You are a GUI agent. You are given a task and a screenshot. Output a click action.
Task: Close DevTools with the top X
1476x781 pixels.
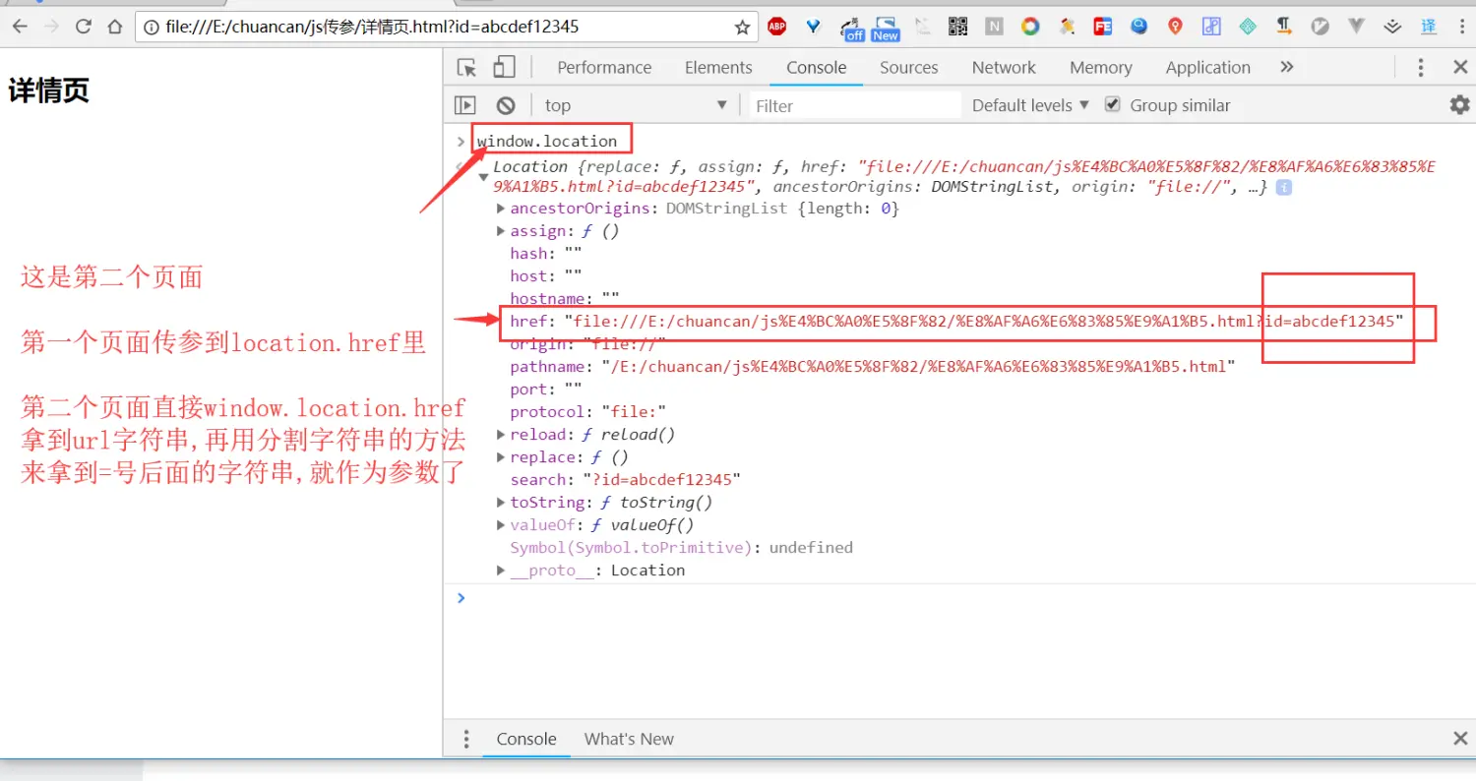pyautogui.click(x=1460, y=67)
